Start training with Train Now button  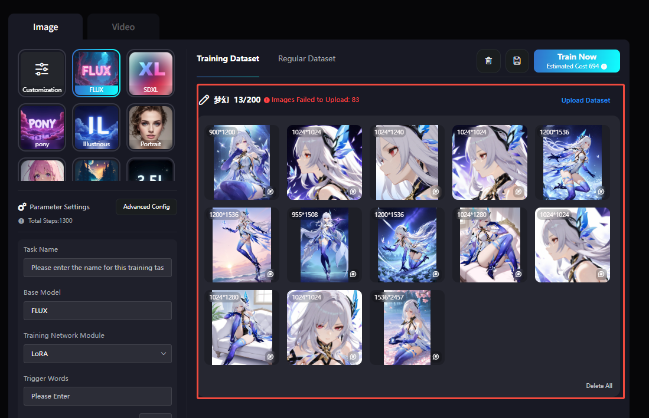(576, 61)
